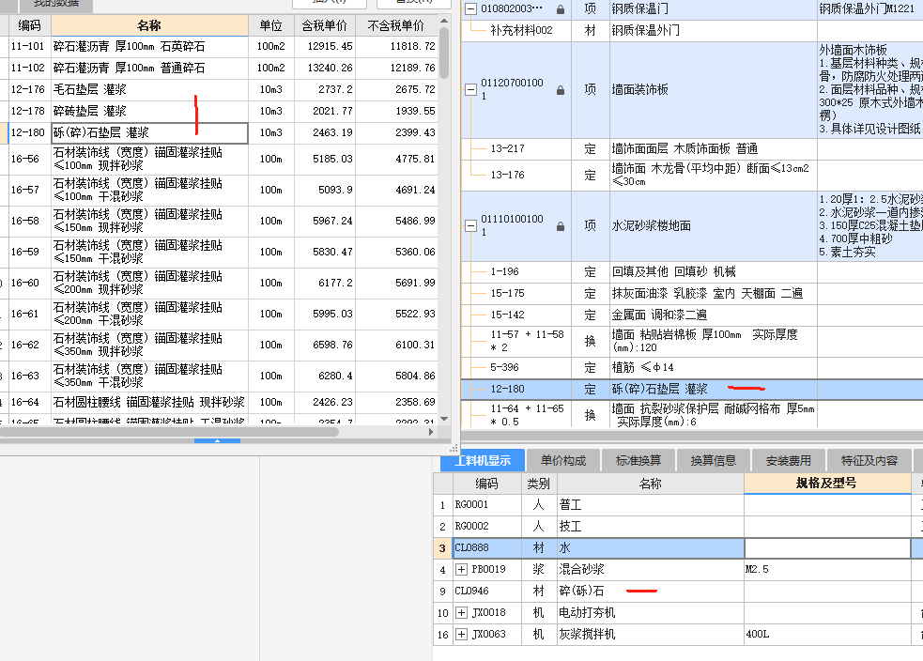923x661 pixels.
Task: Click the 含税单价 column header
Action: 324,25
